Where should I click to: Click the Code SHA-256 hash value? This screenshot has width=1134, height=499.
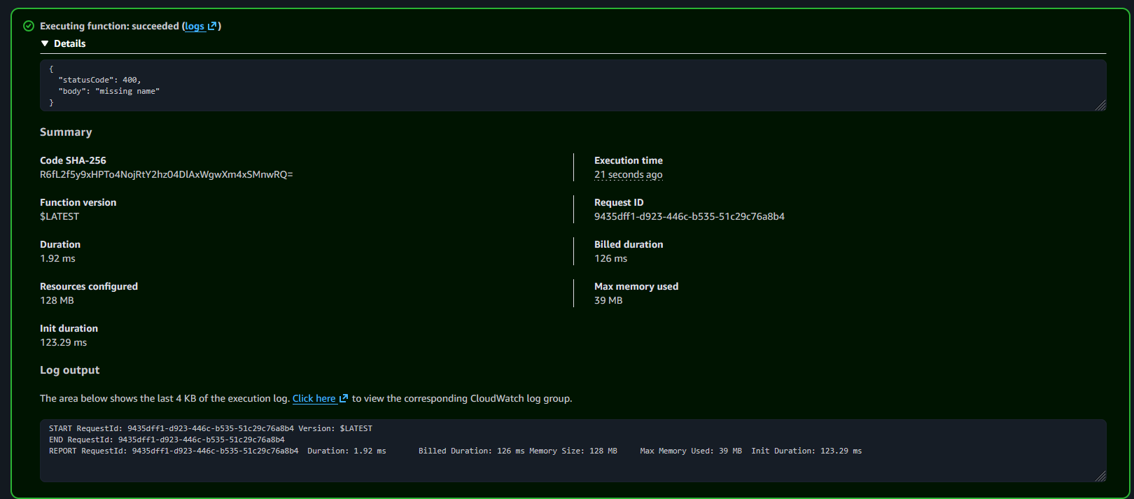(166, 174)
